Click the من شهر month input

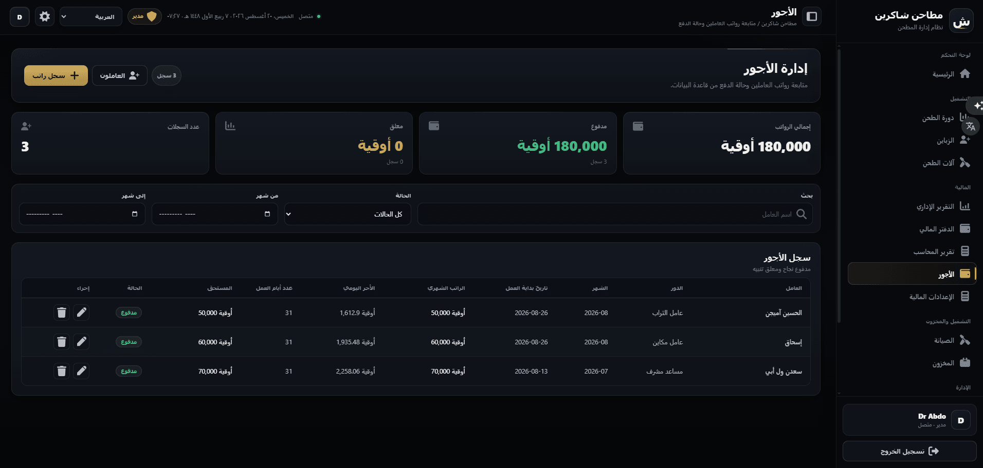pos(215,214)
